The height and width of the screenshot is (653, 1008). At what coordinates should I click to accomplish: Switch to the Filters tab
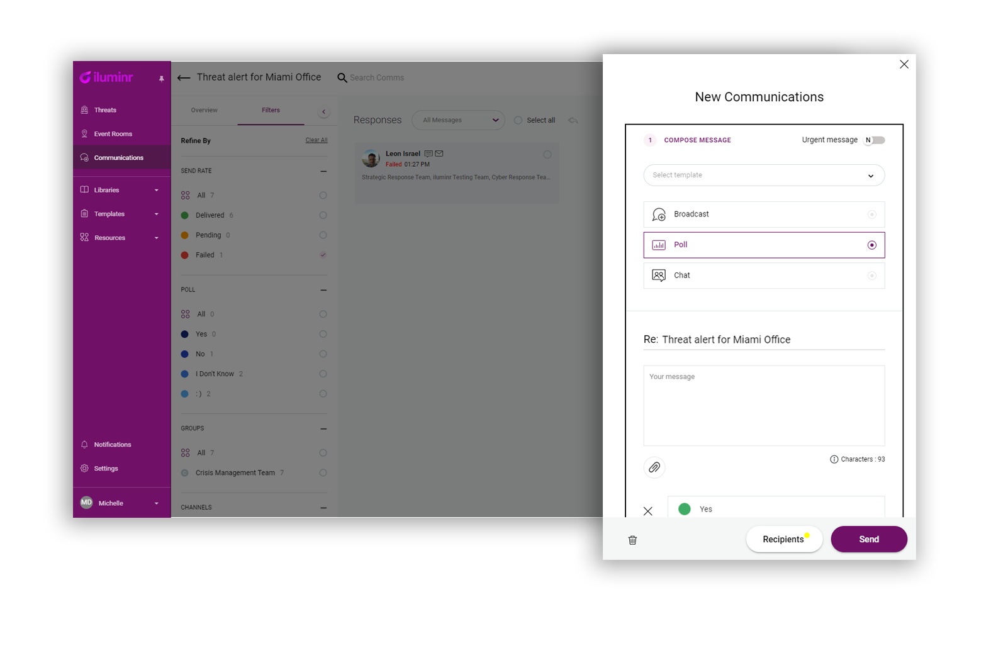pyautogui.click(x=271, y=109)
